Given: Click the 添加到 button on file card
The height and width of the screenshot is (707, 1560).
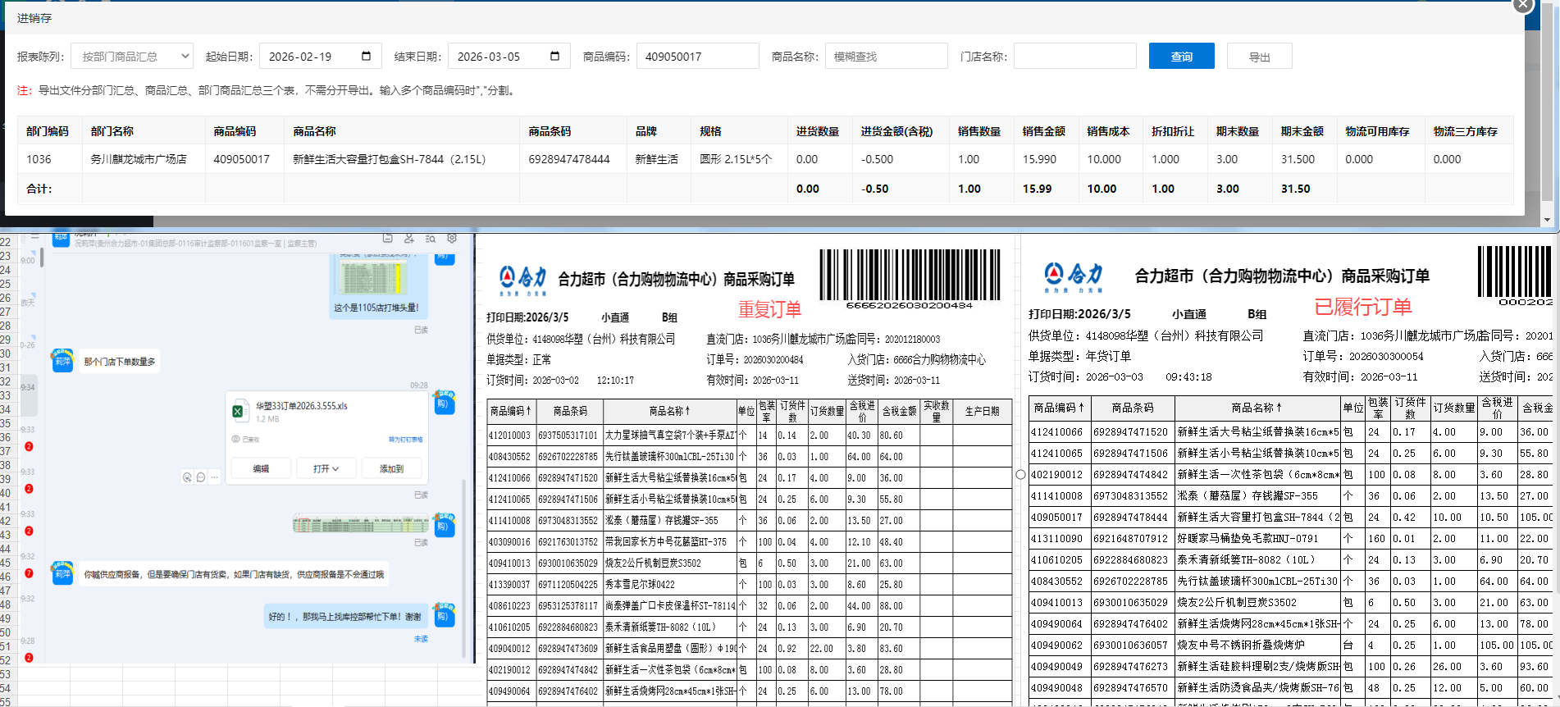Looking at the screenshot, I should coord(391,468).
